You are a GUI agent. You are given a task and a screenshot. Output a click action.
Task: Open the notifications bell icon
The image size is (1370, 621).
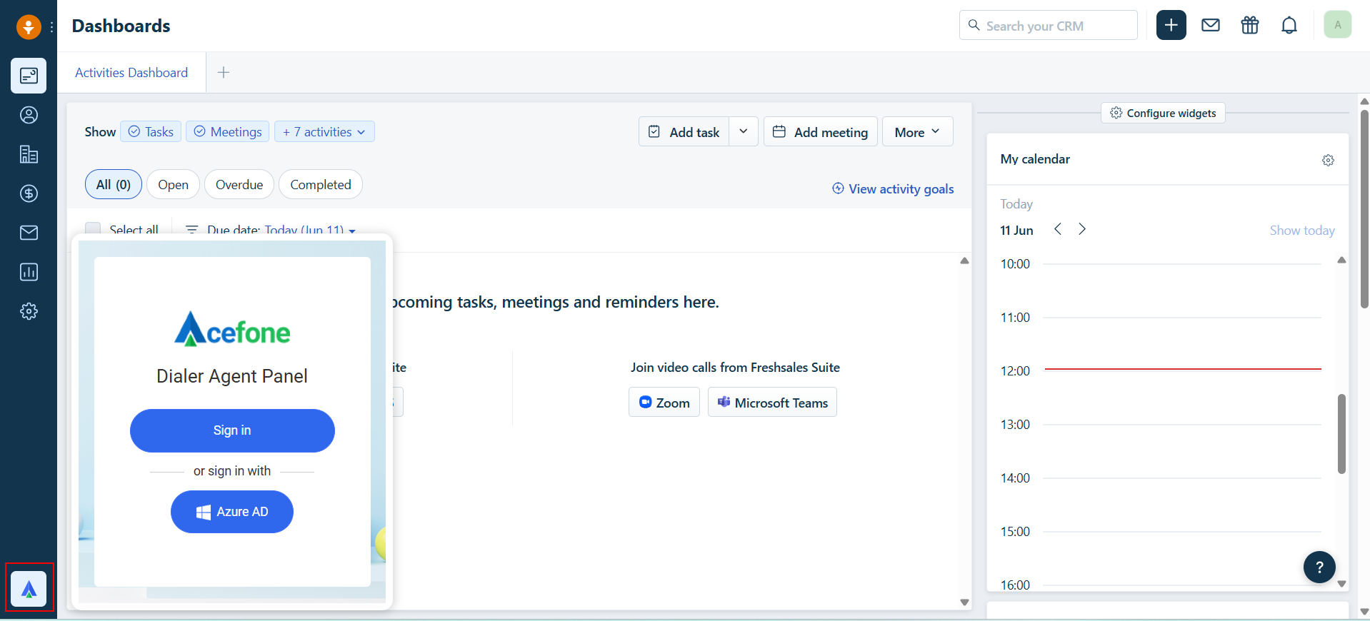click(x=1289, y=26)
